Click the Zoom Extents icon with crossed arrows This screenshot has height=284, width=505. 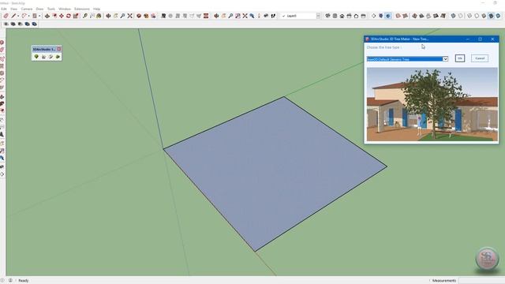[x=129, y=16]
